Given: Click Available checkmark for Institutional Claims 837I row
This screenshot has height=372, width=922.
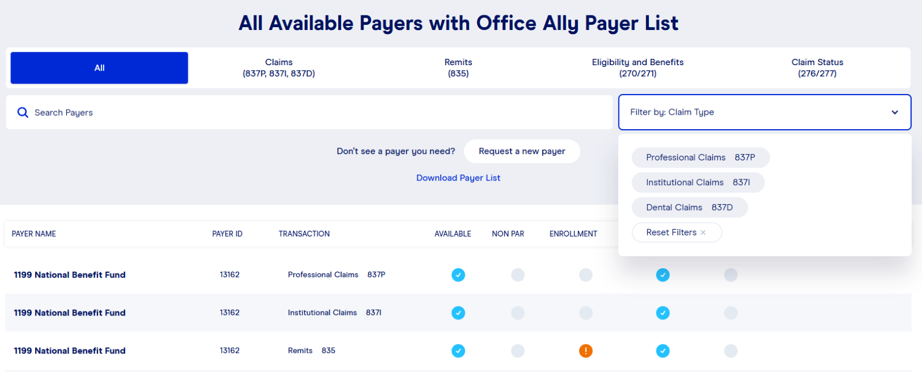Looking at the screenshot, I should click(x=458, y=313).
